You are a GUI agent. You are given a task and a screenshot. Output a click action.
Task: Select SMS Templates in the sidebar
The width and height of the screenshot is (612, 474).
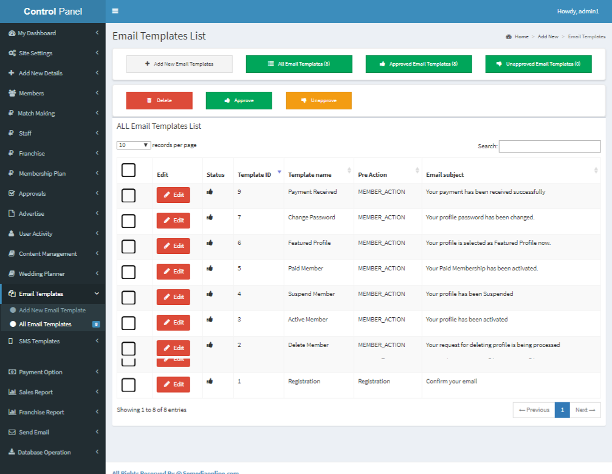tap(53, 341)
